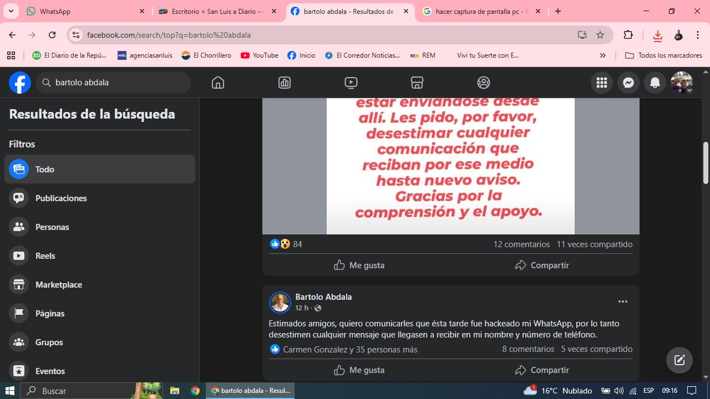Screen dimensions: 710x399
Task: Select the Personas filter
Action: 52,227
